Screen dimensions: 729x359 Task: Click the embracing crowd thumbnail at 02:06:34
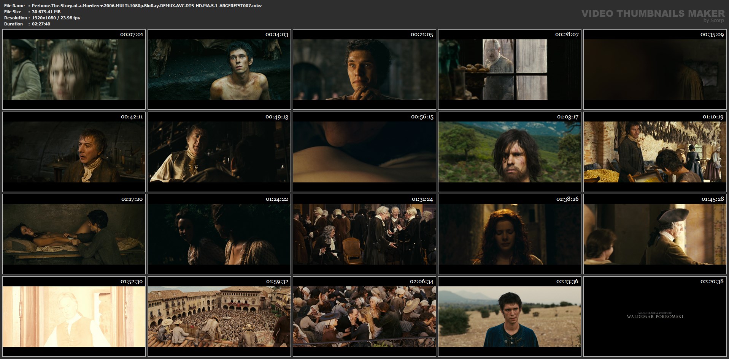pyautogui.click(x=364, y=316)
